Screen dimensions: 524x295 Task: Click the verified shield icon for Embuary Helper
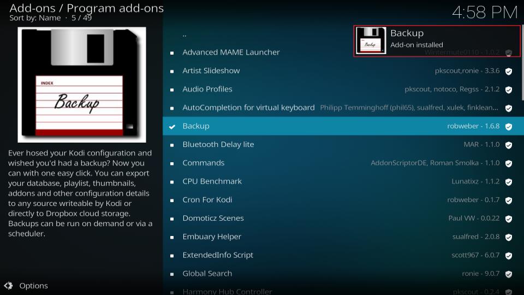(509, 237)
